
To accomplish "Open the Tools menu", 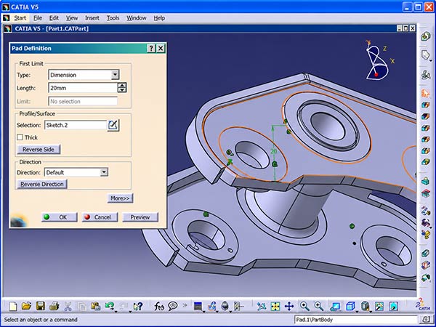I will pyautogui.click(x=113, y=18).
